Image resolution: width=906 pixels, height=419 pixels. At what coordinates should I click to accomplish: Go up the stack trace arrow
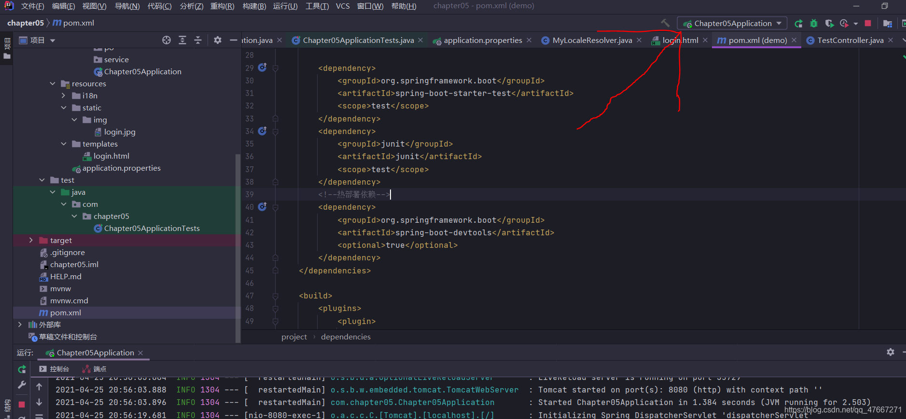(x=39, y=387)
